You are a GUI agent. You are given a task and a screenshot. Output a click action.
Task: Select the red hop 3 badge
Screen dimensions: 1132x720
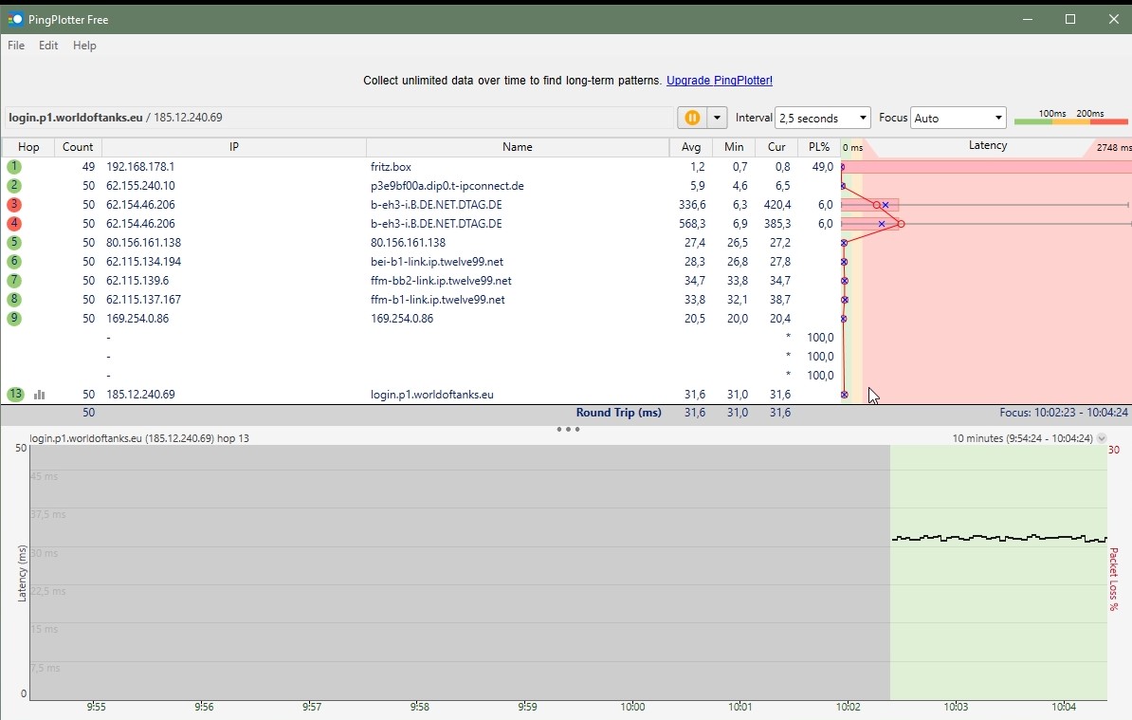pyautogui.click(x=13, y=204)
